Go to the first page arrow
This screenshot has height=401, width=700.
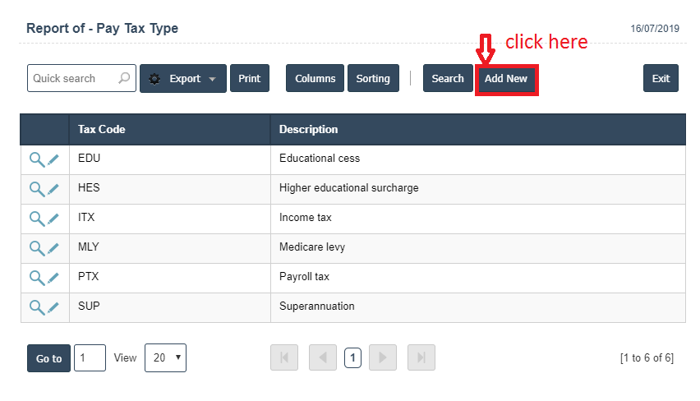284,357
